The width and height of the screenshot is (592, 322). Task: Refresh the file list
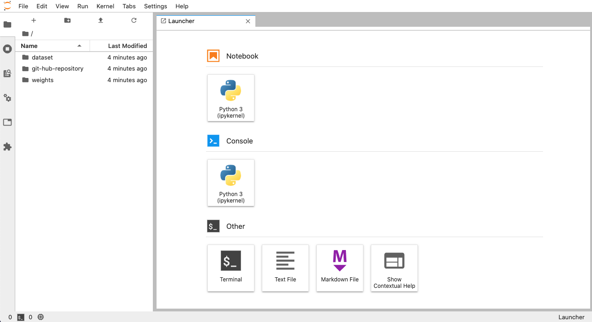click(x=134, y=20)
